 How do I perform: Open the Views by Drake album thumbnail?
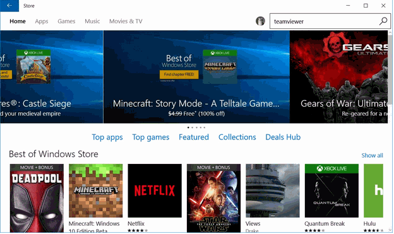pyautogui.click(x=273, y=191)
